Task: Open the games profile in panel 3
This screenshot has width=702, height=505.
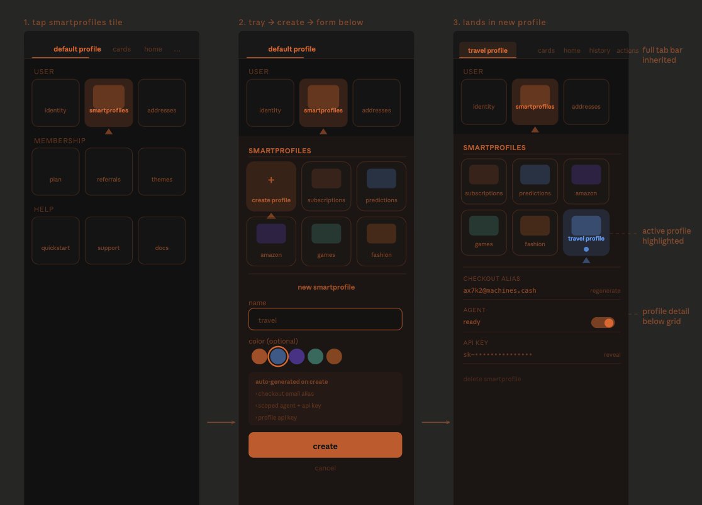Action: click(484, 232)
